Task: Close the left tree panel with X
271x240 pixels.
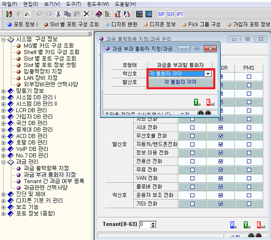Action: pyautogui.click(x=89, y=33)
